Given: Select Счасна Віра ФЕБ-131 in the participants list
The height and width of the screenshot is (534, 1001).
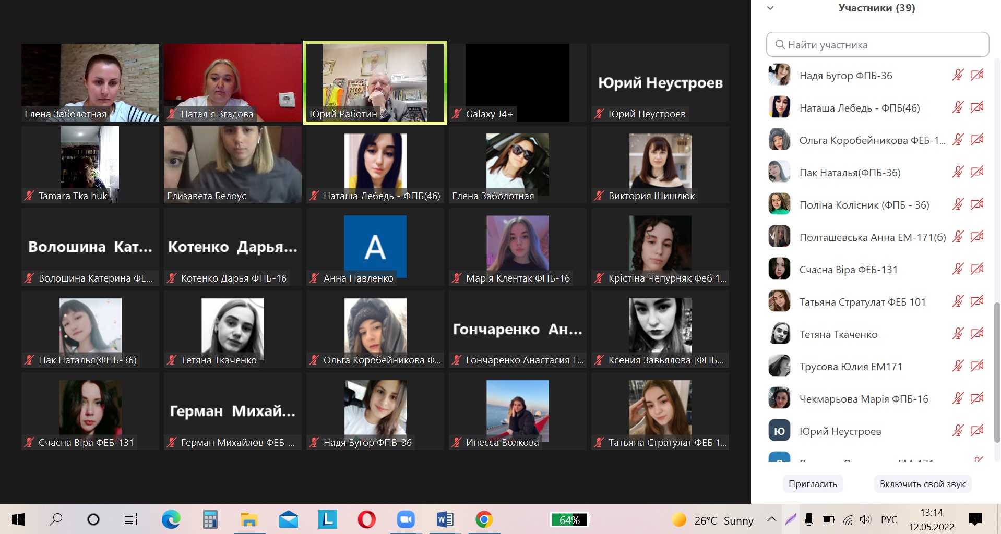Looking at the screenshot, I should click(848, 270).
